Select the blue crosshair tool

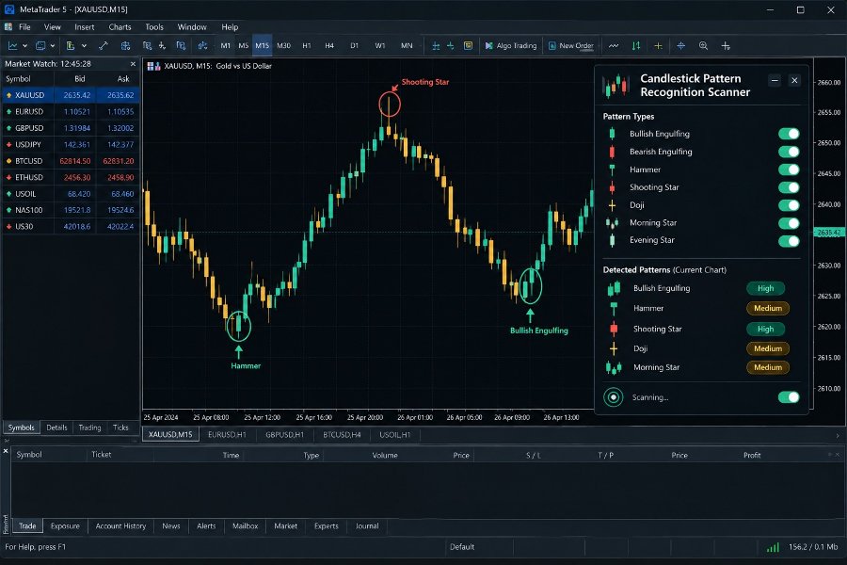[x=680, y=46]
